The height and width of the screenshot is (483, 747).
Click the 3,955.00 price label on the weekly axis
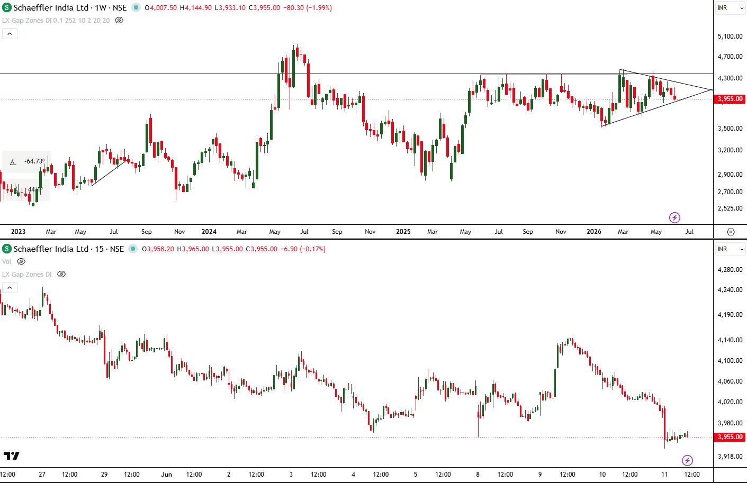[730, 99]
